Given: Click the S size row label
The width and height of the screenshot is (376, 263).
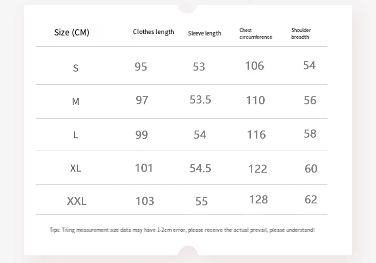Looking at the screenshot, I should (x=76, y=68).
